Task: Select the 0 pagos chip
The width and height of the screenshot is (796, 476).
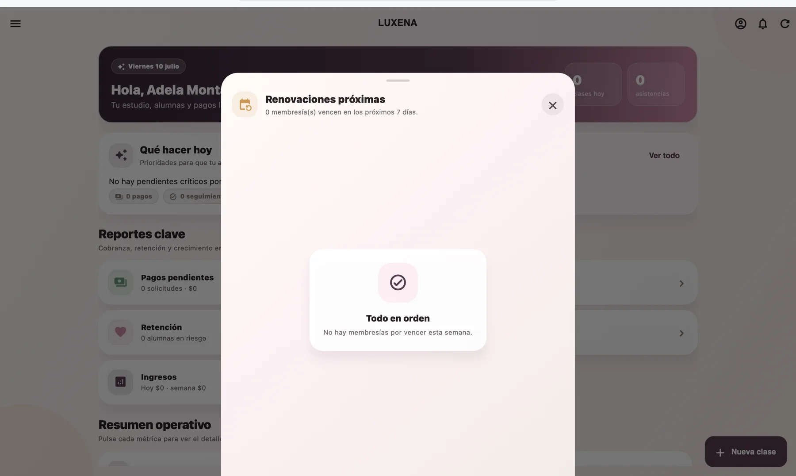Action: pos(134,196)
